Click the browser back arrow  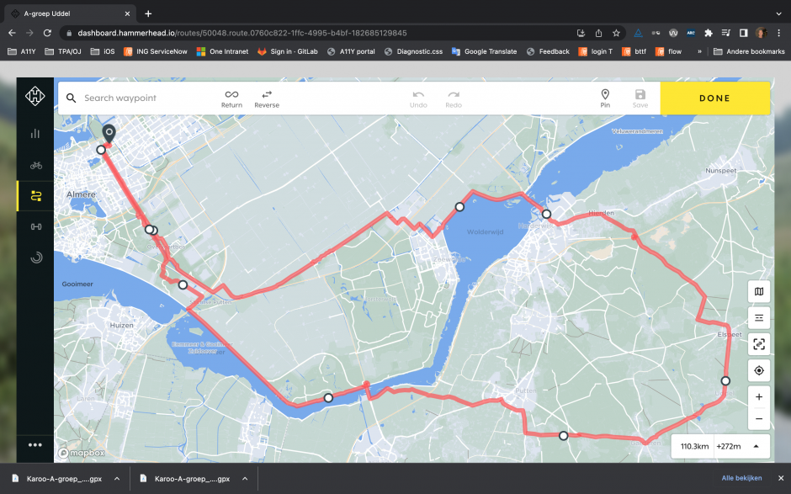[x=12, y=33]
